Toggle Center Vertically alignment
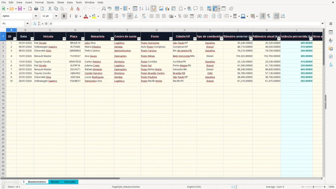Image resolution: width=336 pixels, height=189 pixels. pyautogui.click(x=130, y=16)
